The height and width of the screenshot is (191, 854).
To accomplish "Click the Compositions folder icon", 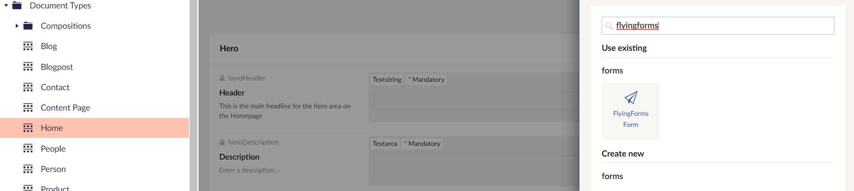I will [x=28, y=26].
